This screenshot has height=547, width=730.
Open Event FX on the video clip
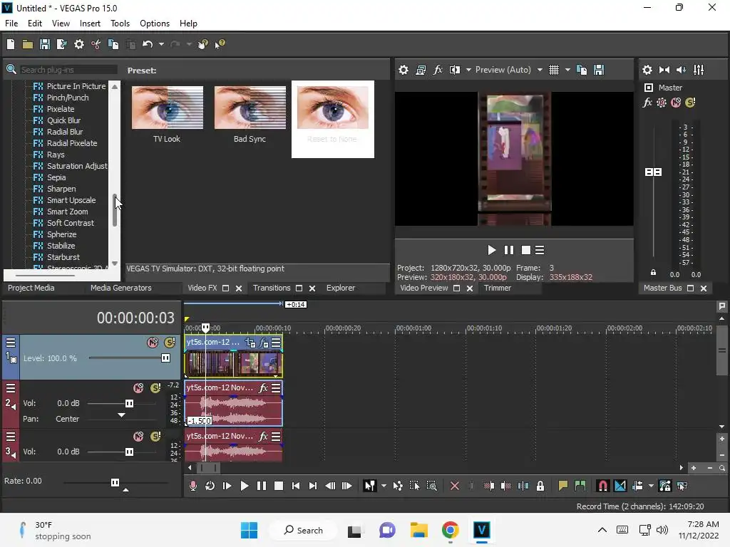pos(264,343)
